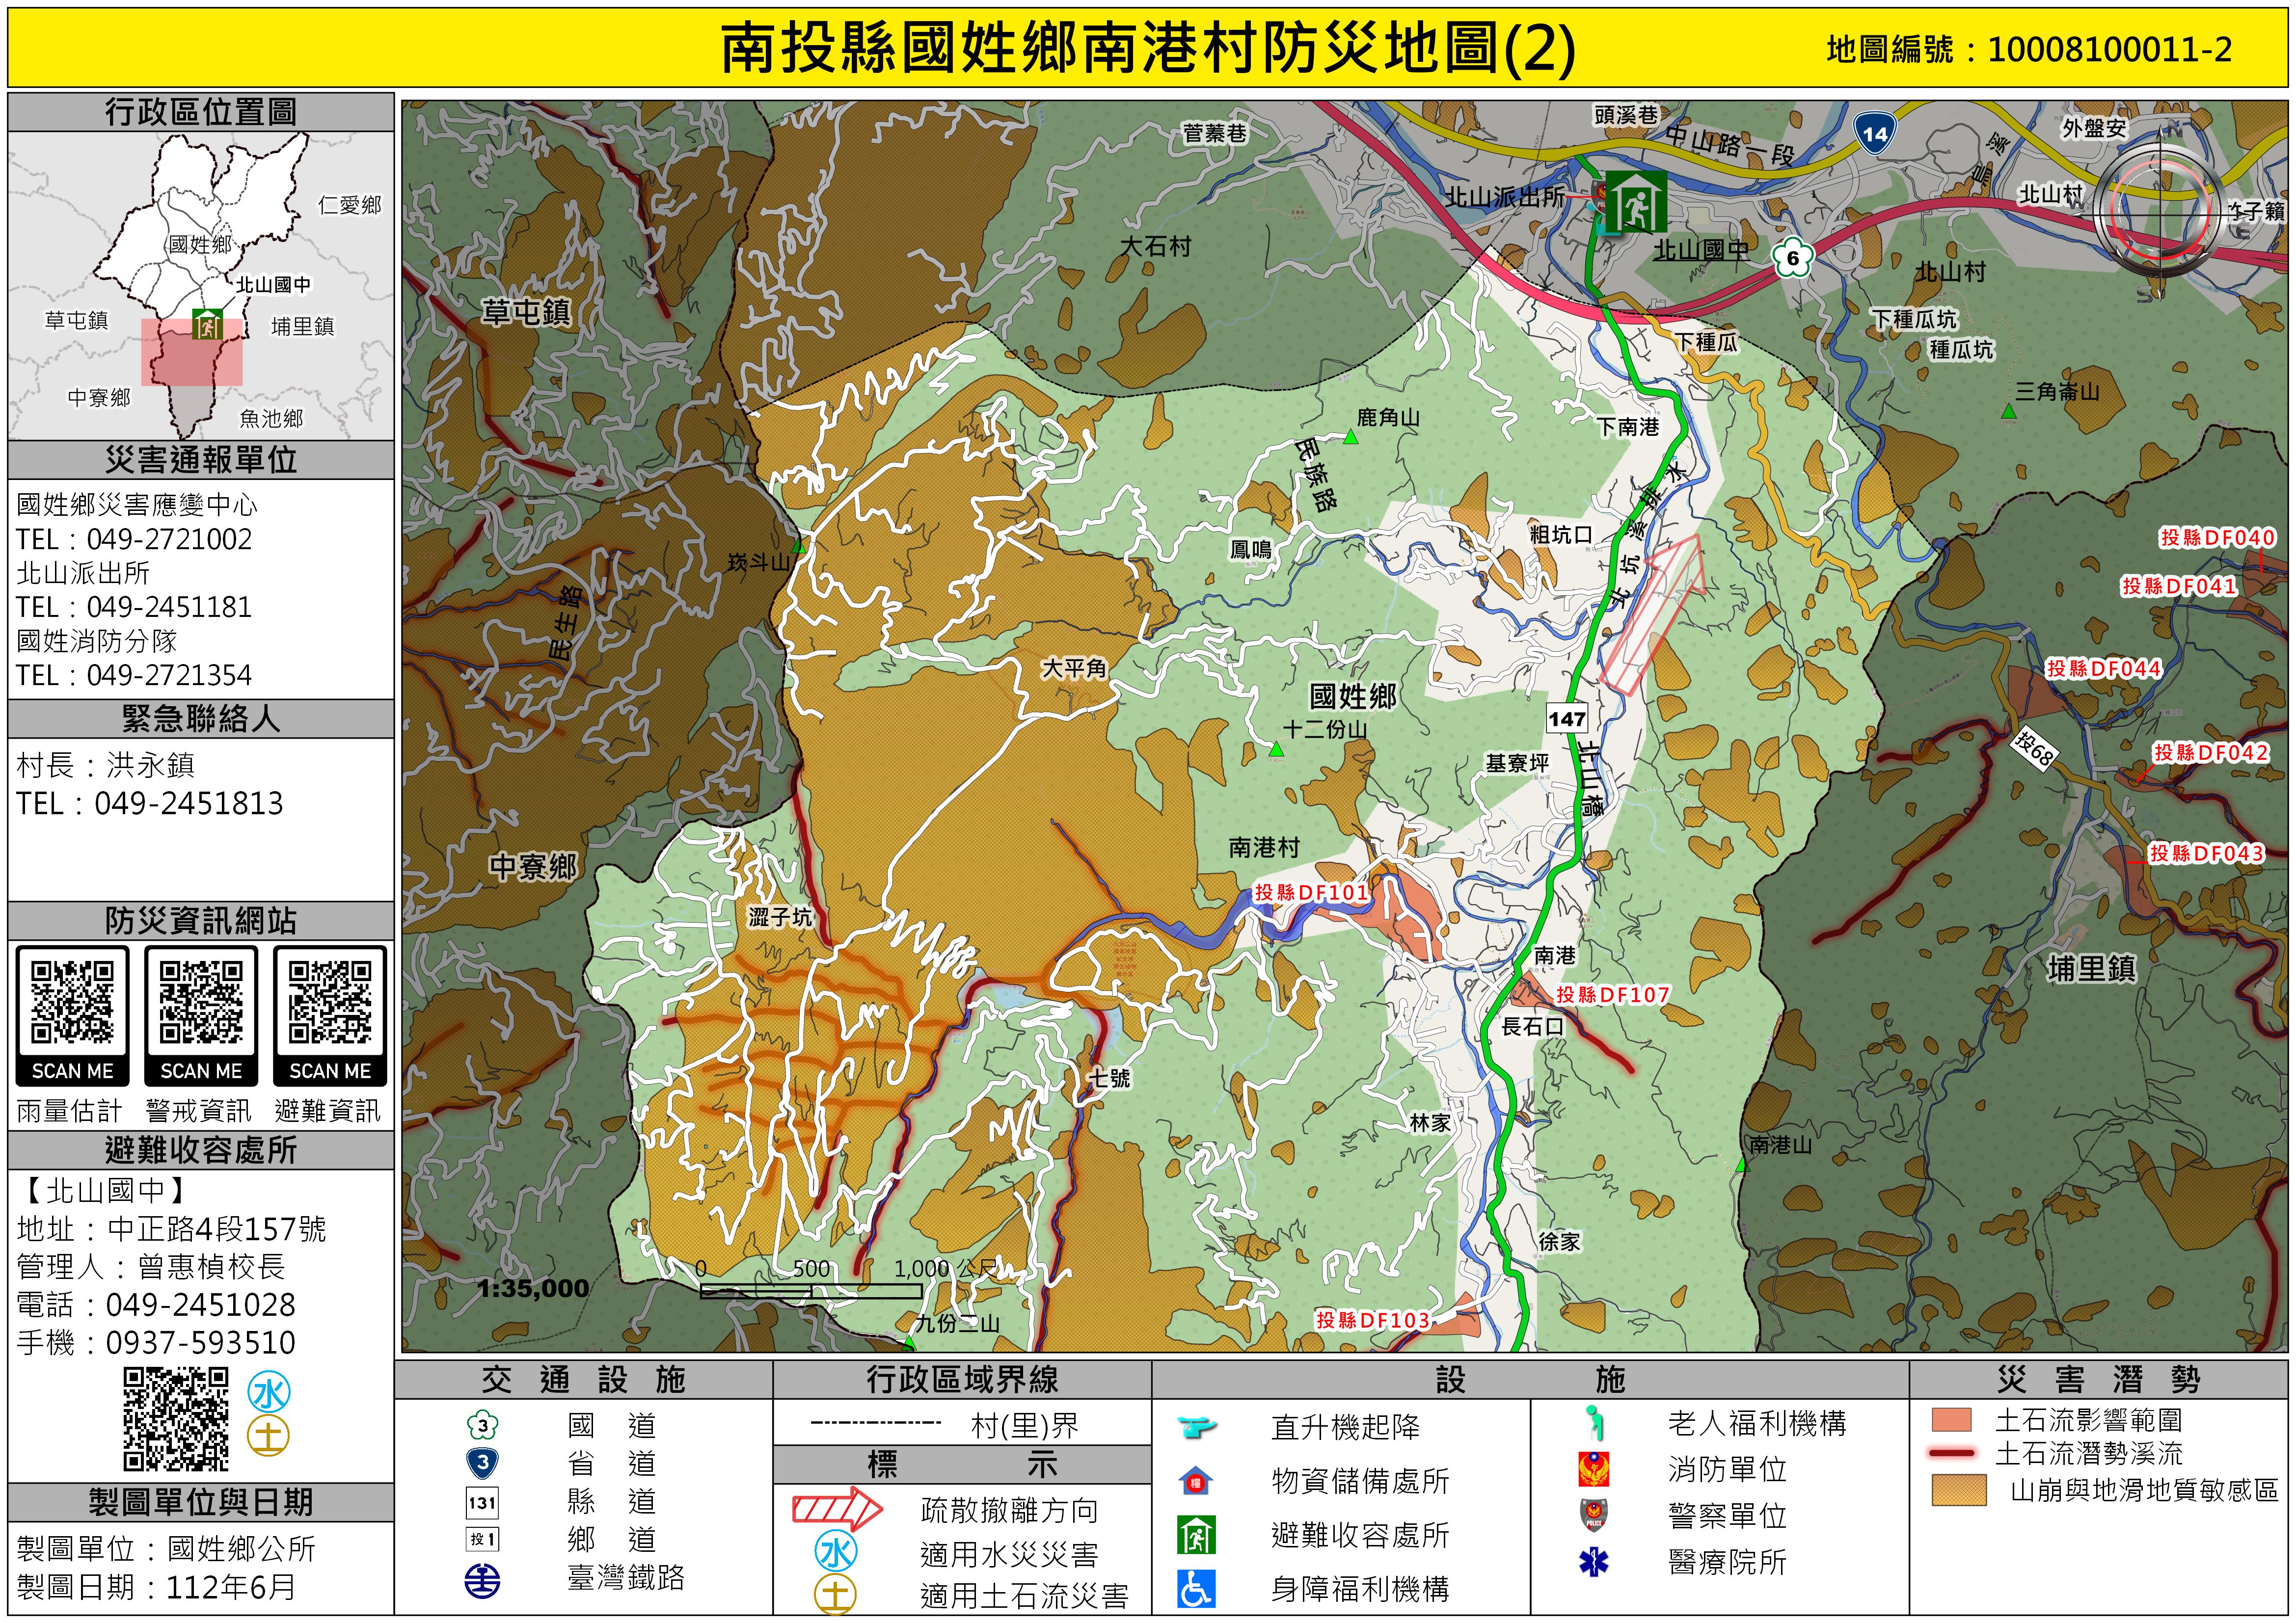
Task: Click the Taiwan Railway legend icon
Action: [x=483, y=1580]
